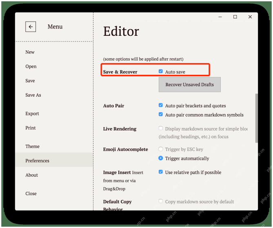
Task: Open the About menu entry
Action: [31, 175]
